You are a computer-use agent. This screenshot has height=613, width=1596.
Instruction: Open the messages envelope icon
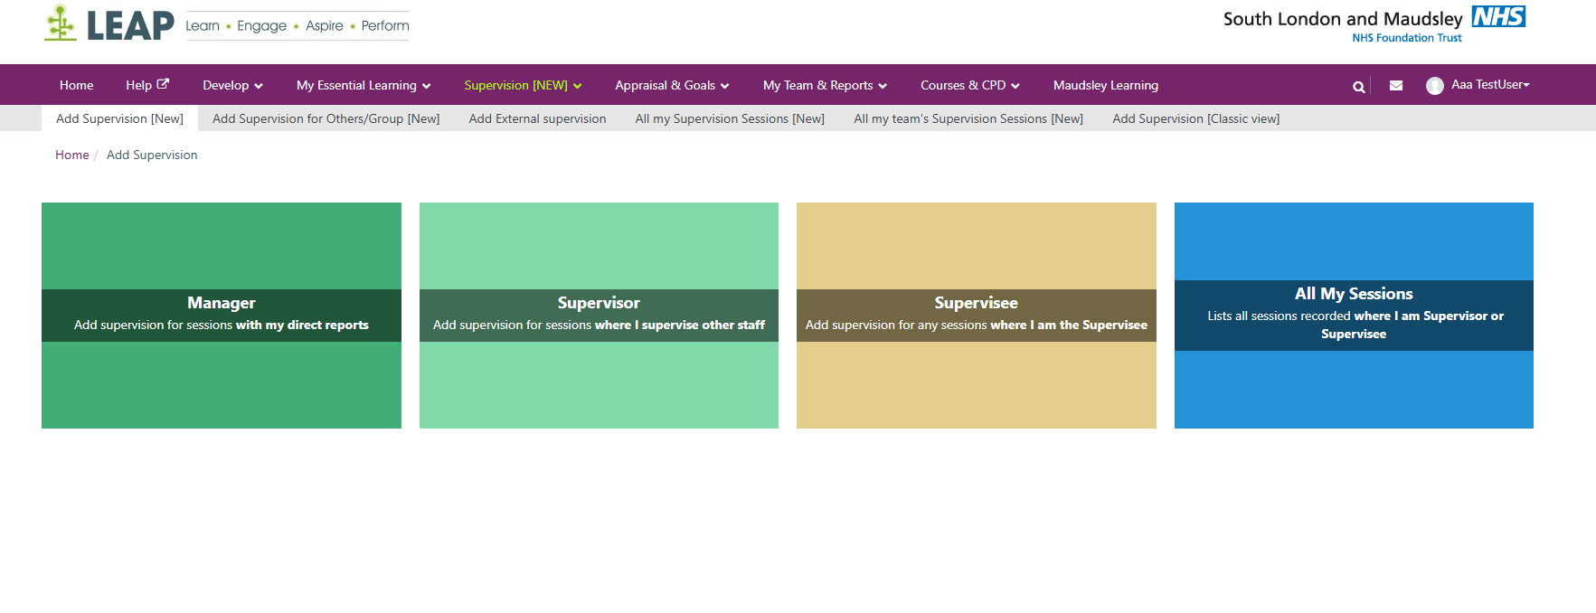pyautogui.click(x=1396, y=86)
